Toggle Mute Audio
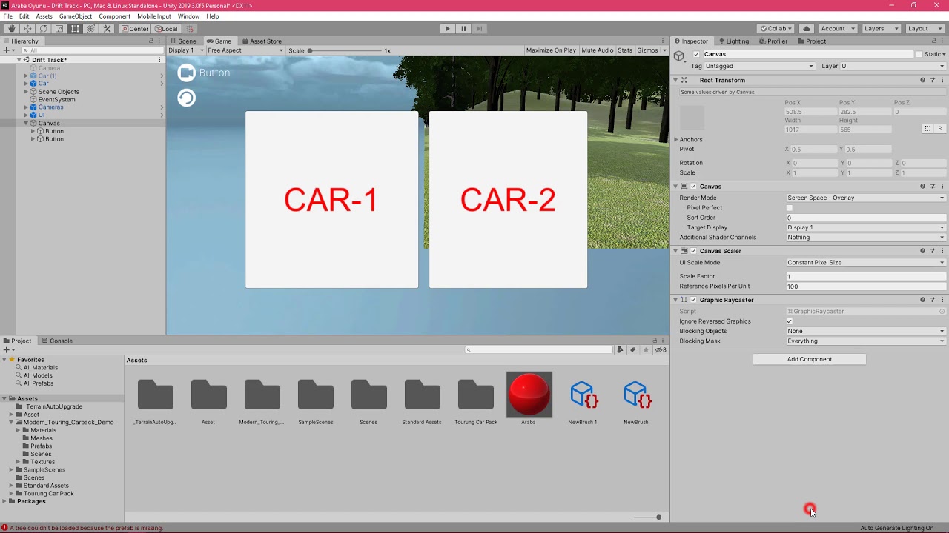This screenshot has height=533, width=949. click(x=598, y=50)
